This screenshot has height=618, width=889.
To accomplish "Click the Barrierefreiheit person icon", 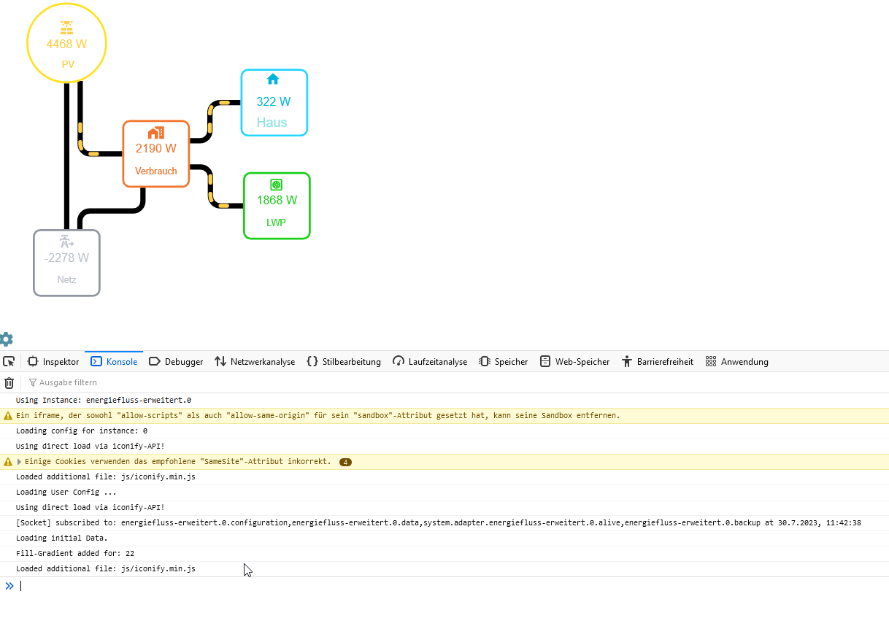I will 627,361.
